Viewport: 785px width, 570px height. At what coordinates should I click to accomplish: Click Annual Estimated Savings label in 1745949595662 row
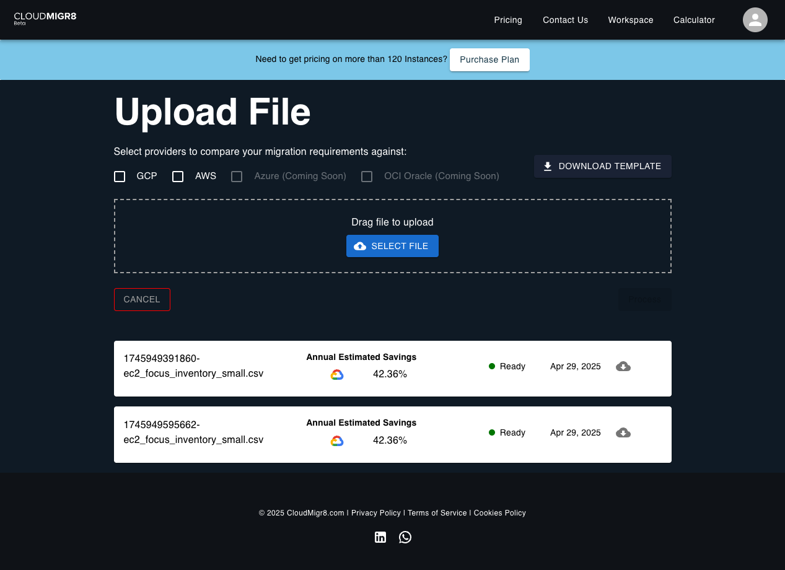pyautogui.click(x=361, y=423)
